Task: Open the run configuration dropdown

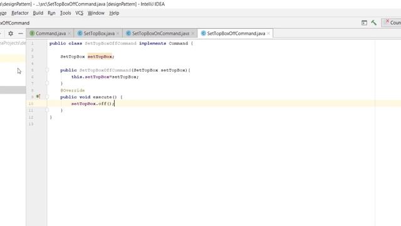Action: click(x=391, y=23)
